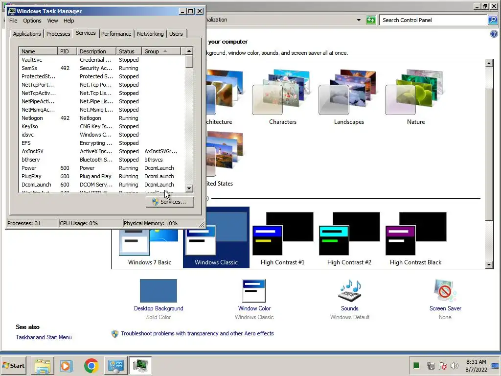Click the services list scroll-down arrow

pos(189,188)
